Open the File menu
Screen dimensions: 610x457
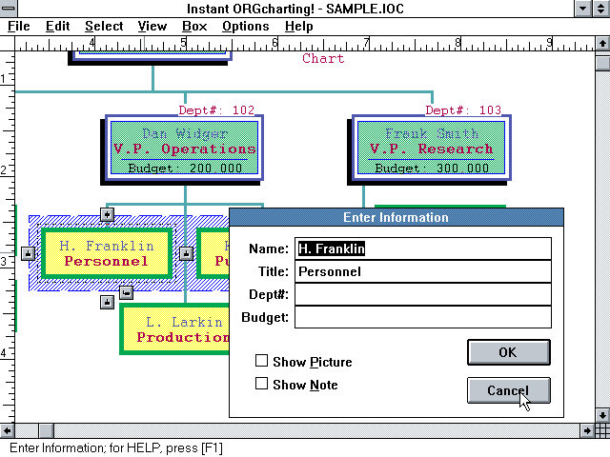pyautogui.click(x=19, y=26)
